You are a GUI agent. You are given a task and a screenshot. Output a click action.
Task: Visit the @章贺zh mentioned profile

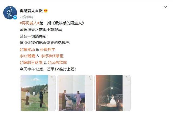tap(27, 49)
